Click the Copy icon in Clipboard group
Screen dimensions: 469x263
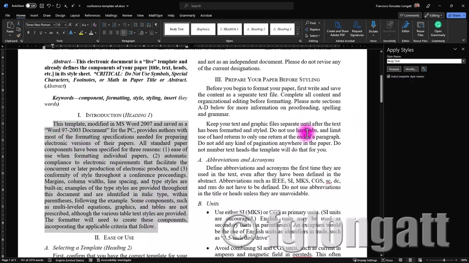tap(19, 29)
